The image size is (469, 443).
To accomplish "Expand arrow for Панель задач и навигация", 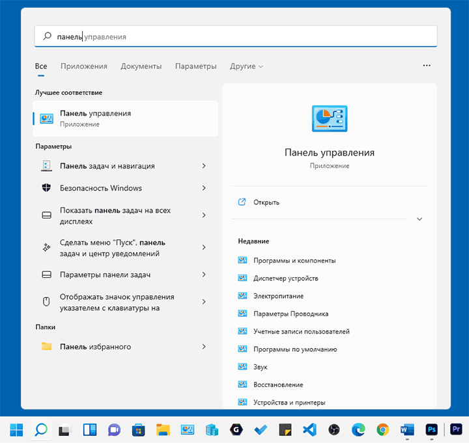I will pyautogui.click(x=204, y=166).
